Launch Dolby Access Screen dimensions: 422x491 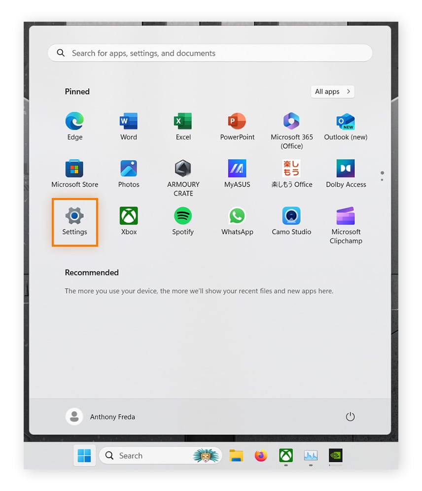click(x=346, y=168)
